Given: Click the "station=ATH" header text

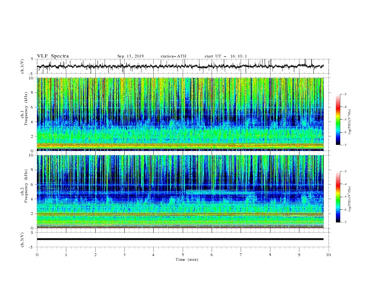Looking at the screenshot, I should pos(173,56).
